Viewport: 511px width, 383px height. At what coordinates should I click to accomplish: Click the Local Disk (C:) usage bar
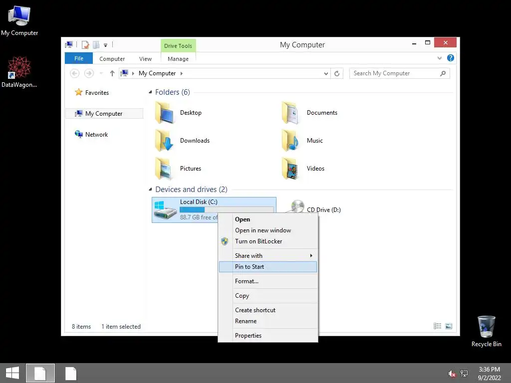coord(227,209)
